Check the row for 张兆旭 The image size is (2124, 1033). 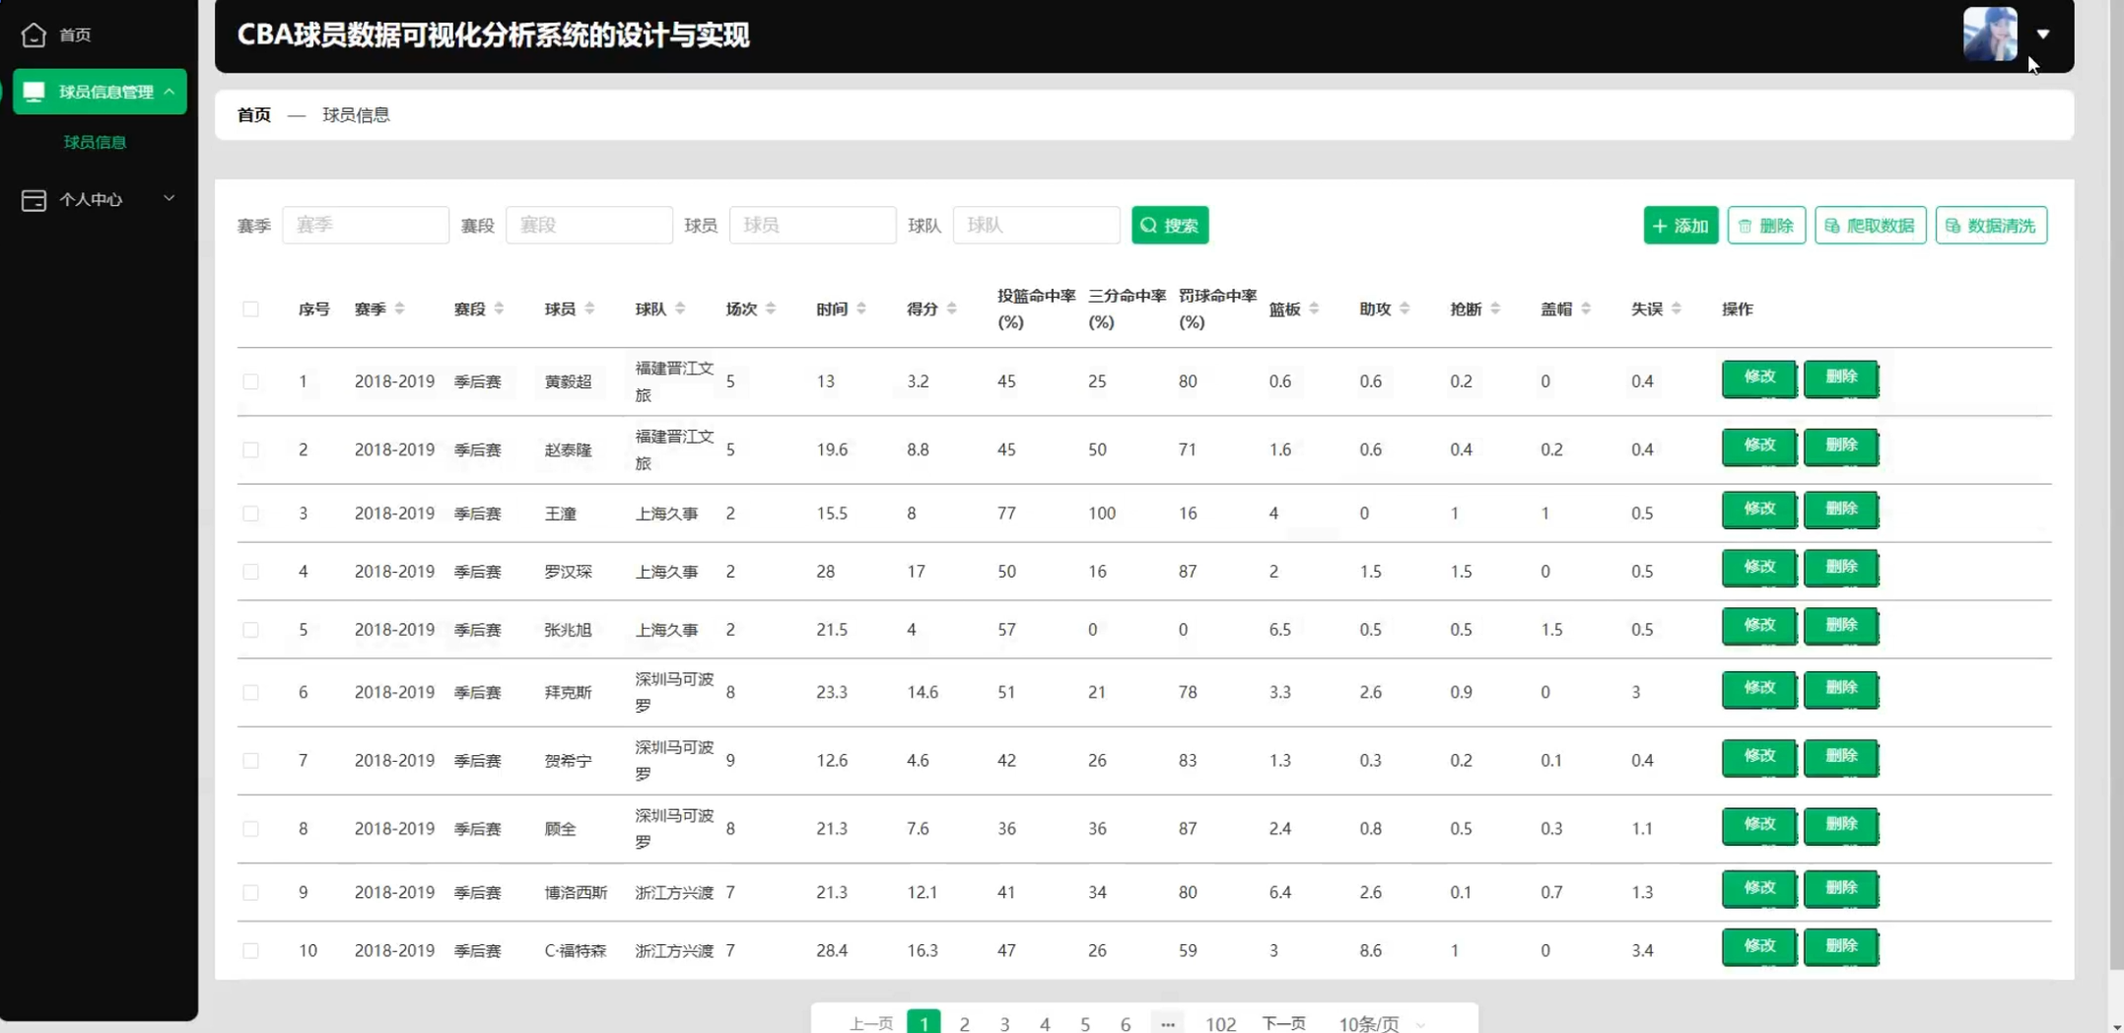pyautogui.click(x=250, y=630)
